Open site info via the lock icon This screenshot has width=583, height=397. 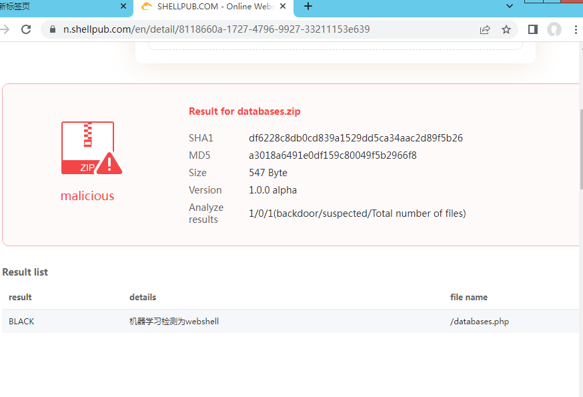(x=53, y=29)
